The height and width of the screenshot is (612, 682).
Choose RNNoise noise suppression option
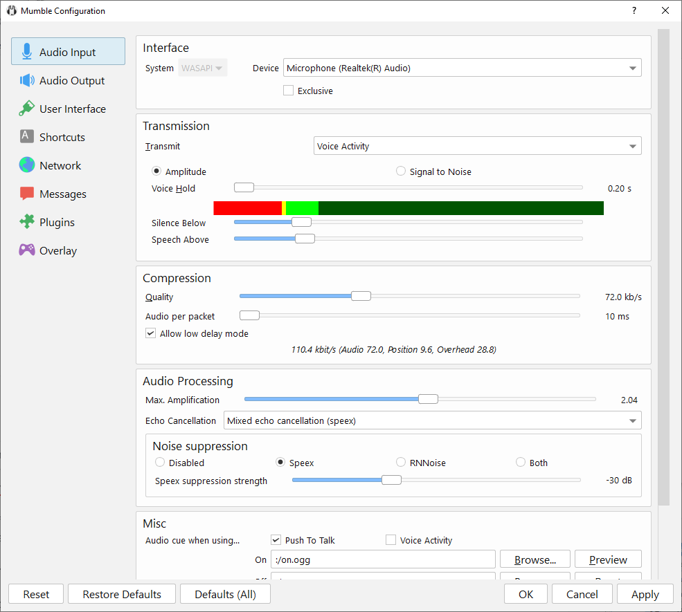pyautogui.click(x=401, y=463)
